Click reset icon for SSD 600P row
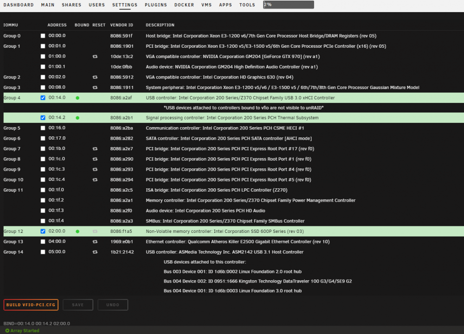 click(x=95, y=231)
